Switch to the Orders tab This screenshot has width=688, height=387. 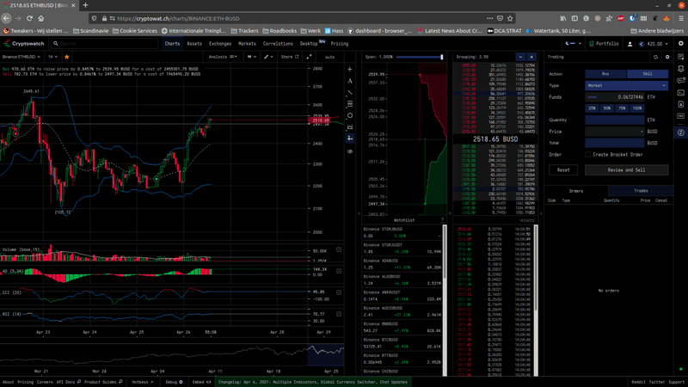576,191
